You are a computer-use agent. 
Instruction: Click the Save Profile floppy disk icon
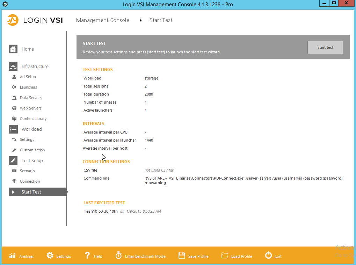click(x=182, y=256)
